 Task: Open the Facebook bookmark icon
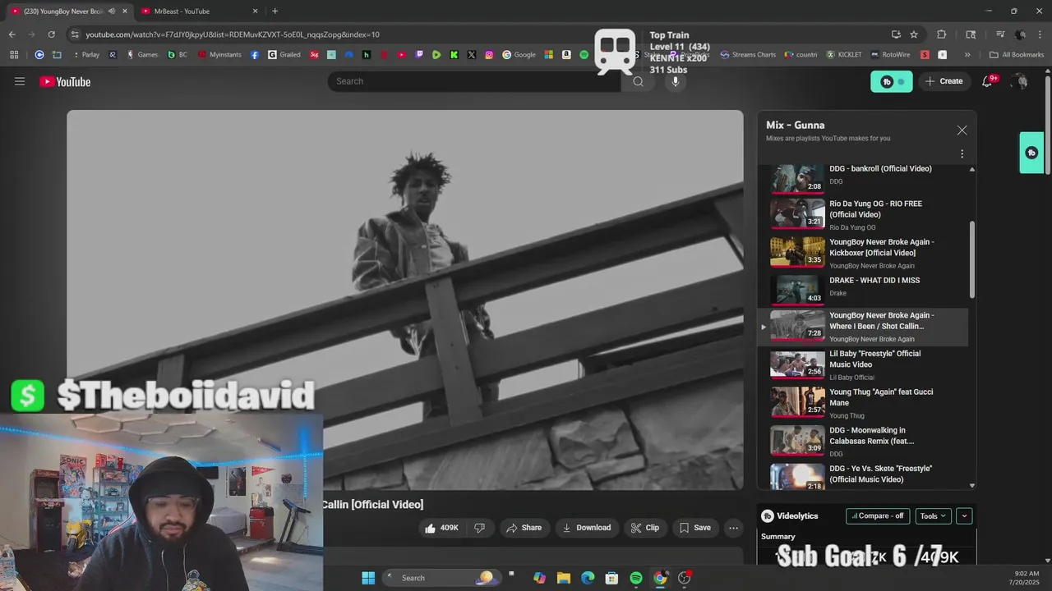point(255,55)
